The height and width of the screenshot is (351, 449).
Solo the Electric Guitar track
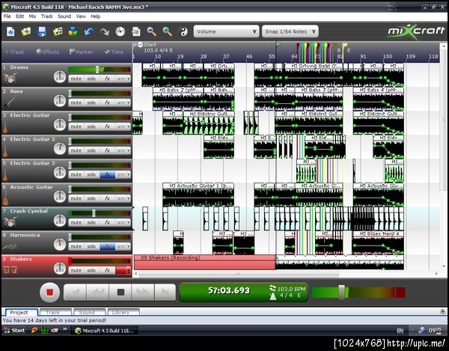[x=91, y=126]
